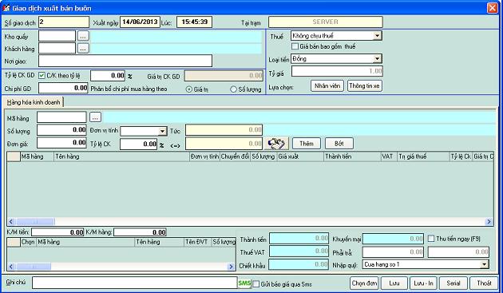
Task: Click the Thêm button
Action: pyautogui.click(x=307, y=144)
